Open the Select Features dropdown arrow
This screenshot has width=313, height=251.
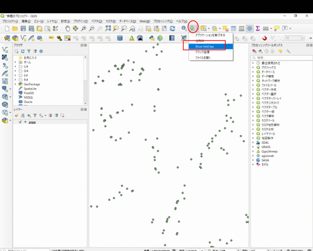coord(209,28)
